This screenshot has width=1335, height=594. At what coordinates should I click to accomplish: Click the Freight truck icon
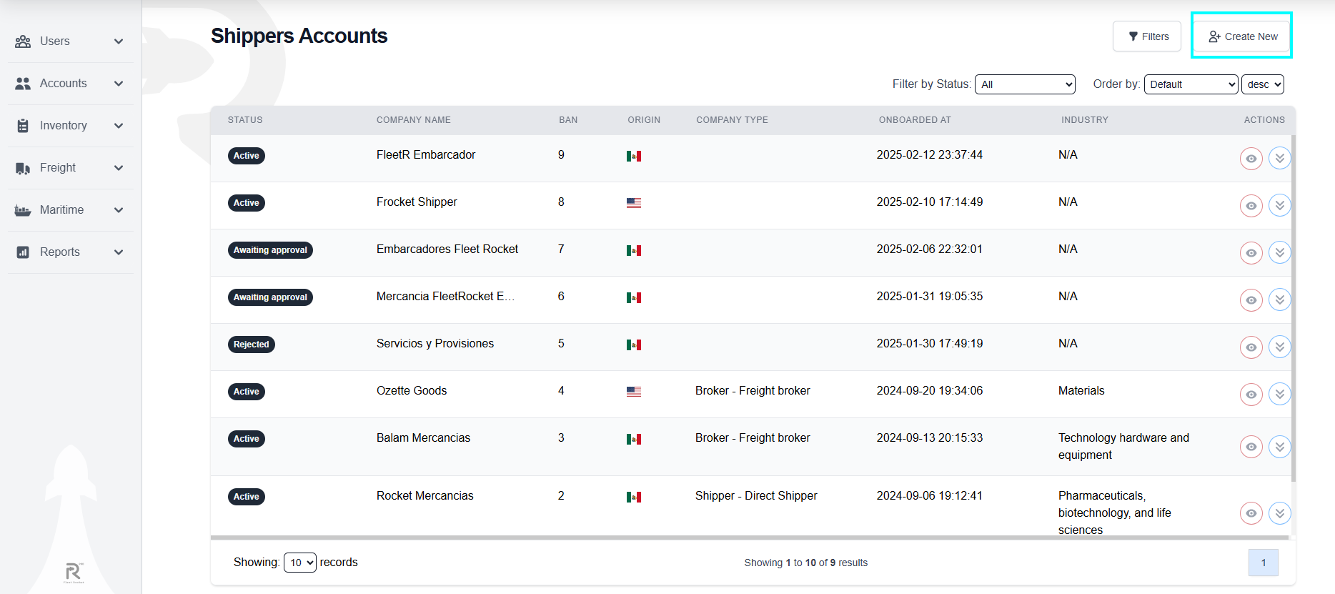pos(23,168)
